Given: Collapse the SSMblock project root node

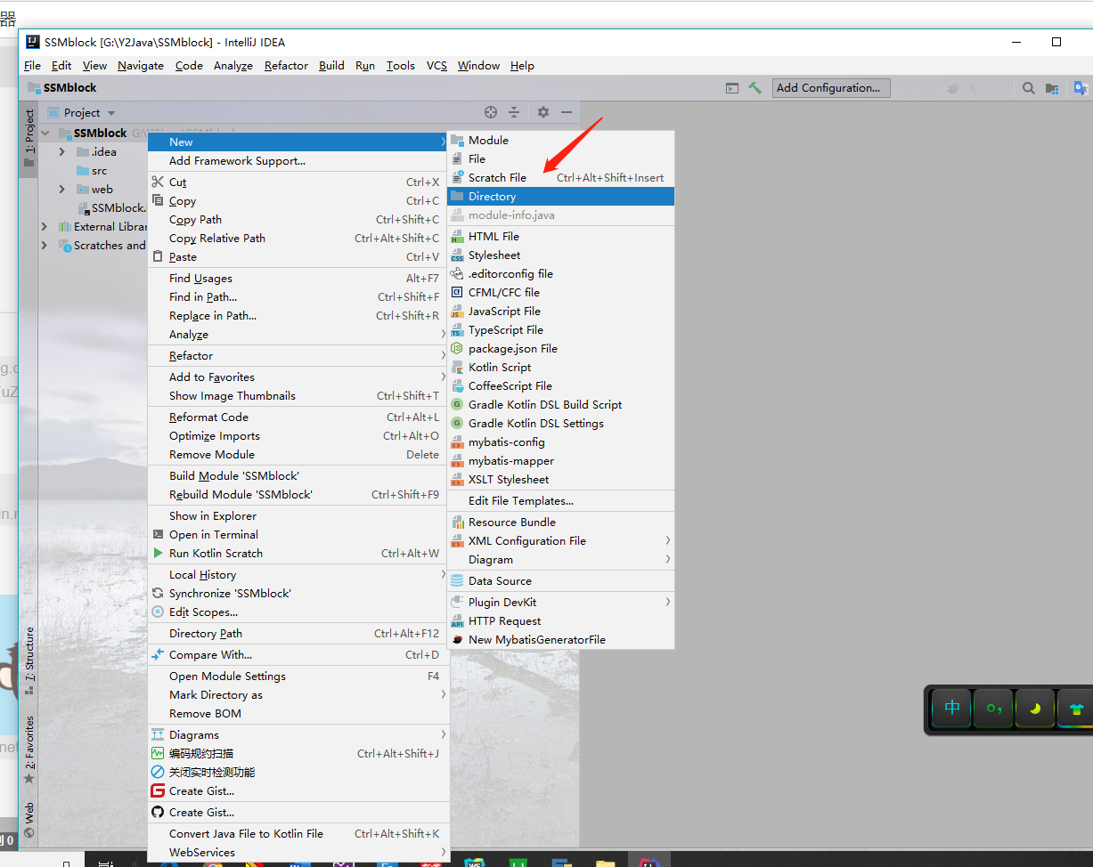Looking at the screenshot, I should click(45, 133).
